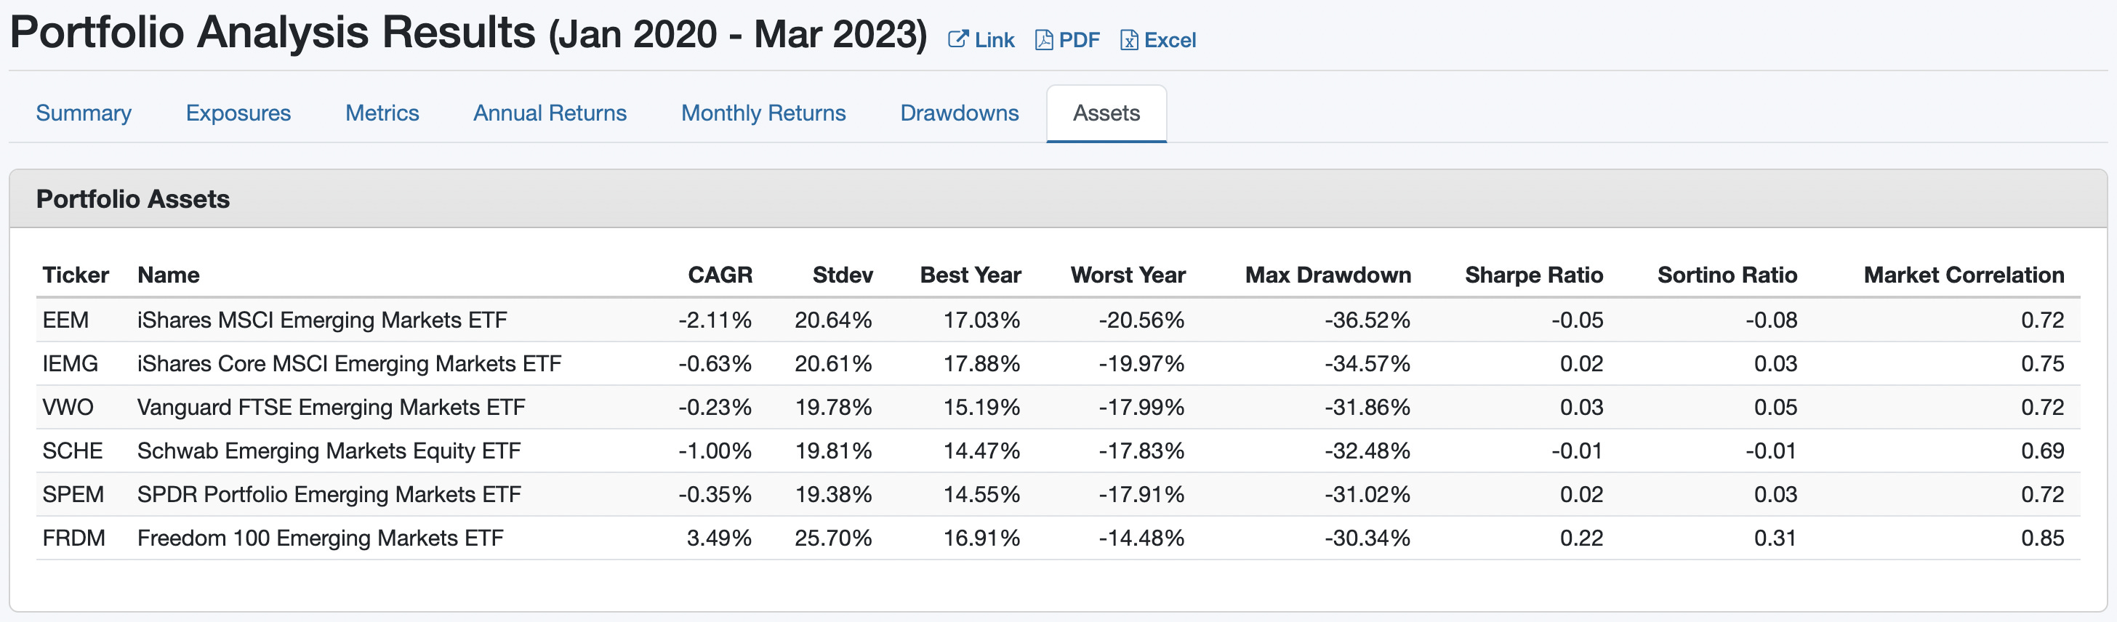Download results via Excel text link
Image resolution: width=2117 pixels, height=622 pixels.
[1170, 40]
